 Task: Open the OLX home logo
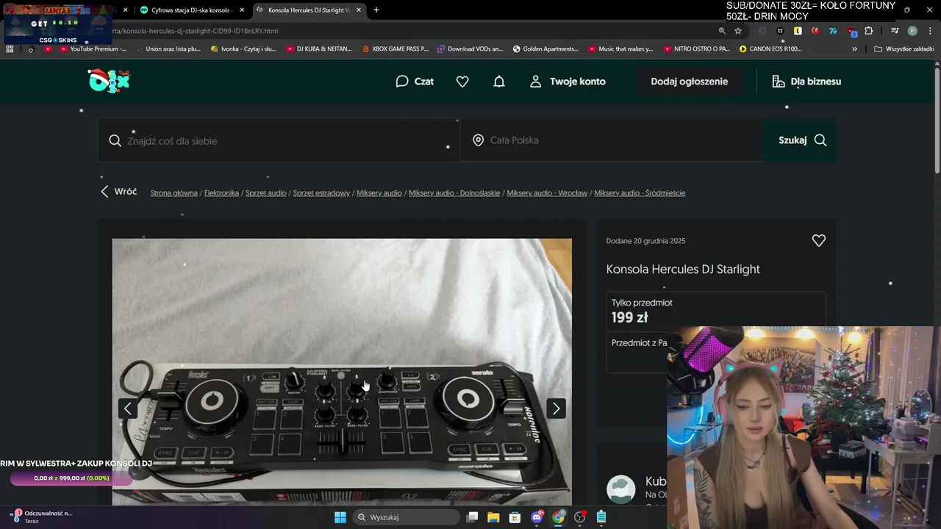(x=109, y=81)
